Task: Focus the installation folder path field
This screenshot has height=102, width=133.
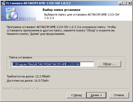Action: (x=52, y=64)
